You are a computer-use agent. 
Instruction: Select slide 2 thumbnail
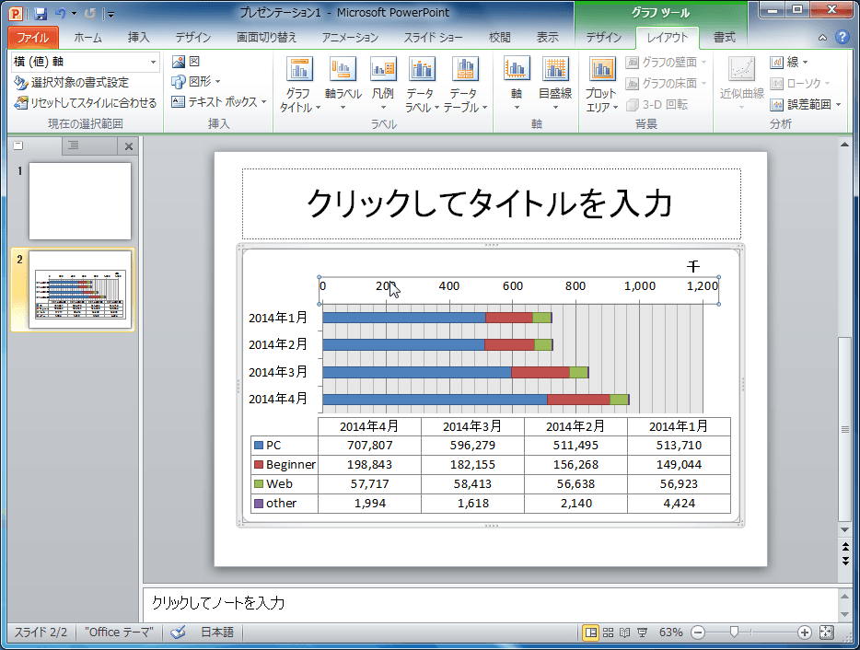pos(80,290)
